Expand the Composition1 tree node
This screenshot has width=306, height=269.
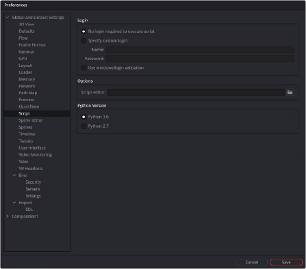tap(8, 216)
